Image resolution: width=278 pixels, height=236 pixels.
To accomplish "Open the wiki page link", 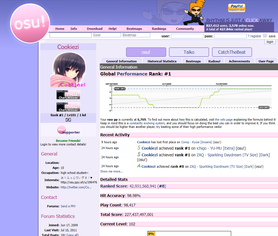I will click(224, 120).
